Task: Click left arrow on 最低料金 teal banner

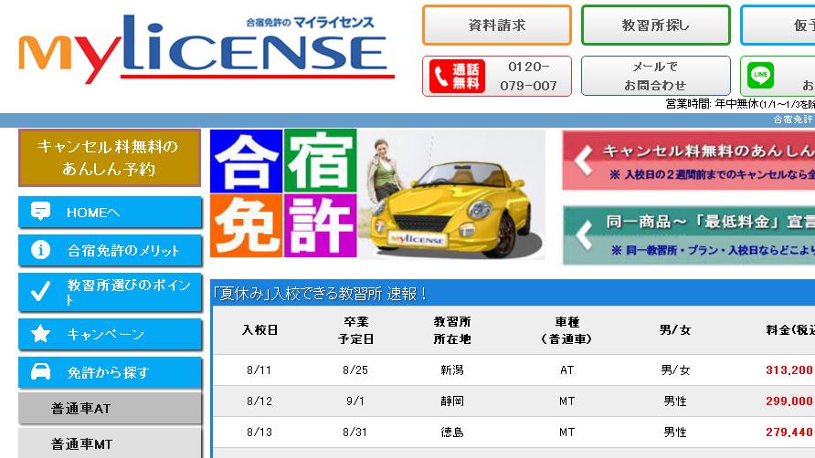Action: 584,235
